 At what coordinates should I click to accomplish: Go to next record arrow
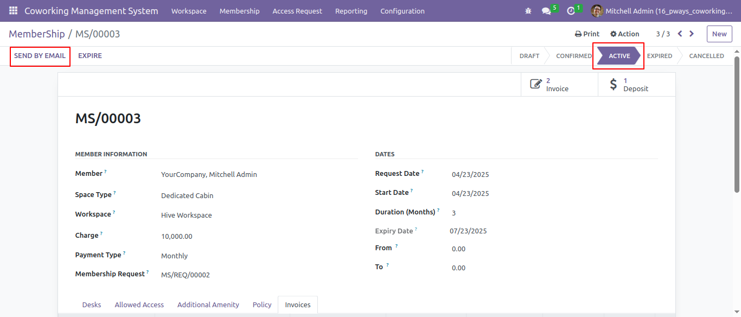coord(692,34)
